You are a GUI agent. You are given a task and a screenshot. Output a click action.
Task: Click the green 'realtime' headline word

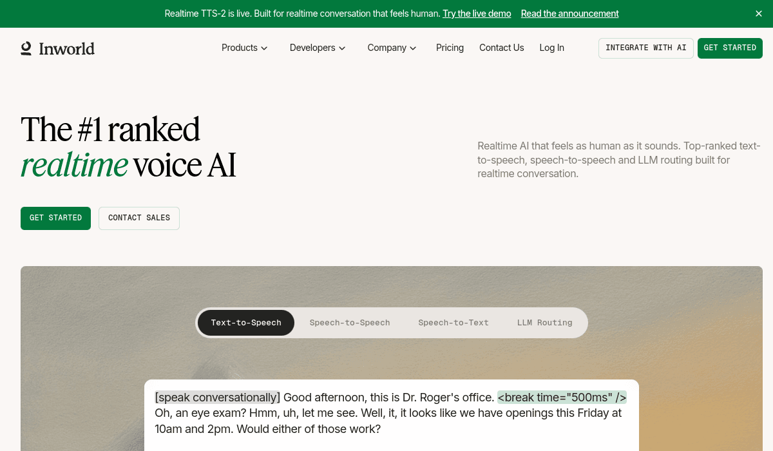[74, 165]
